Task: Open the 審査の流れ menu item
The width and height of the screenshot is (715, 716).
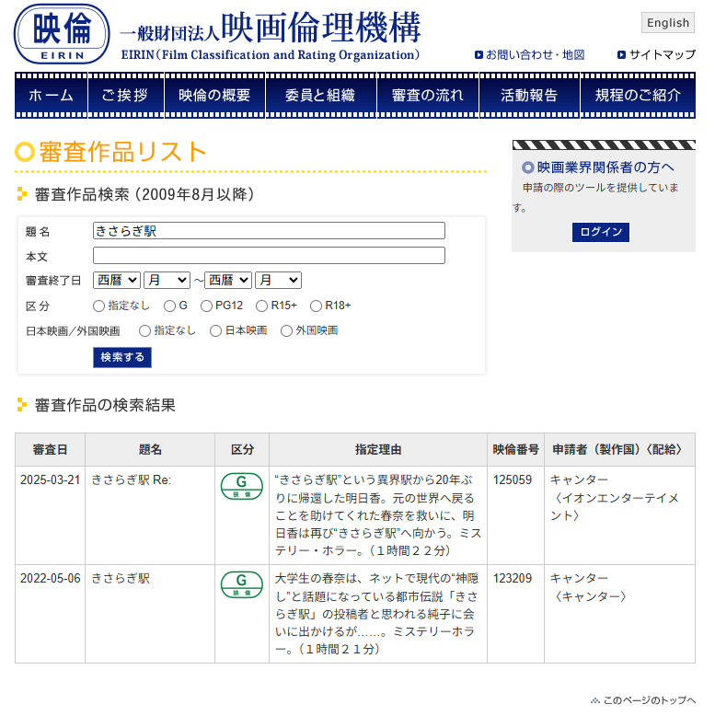Action: [428, 95]
